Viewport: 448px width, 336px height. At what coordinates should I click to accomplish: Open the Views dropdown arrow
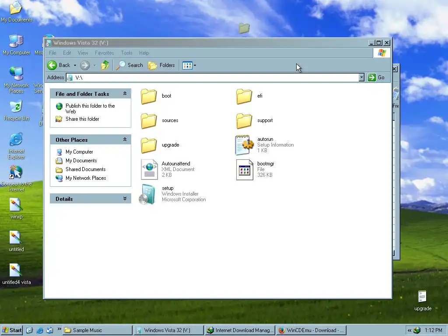point(195,66)
